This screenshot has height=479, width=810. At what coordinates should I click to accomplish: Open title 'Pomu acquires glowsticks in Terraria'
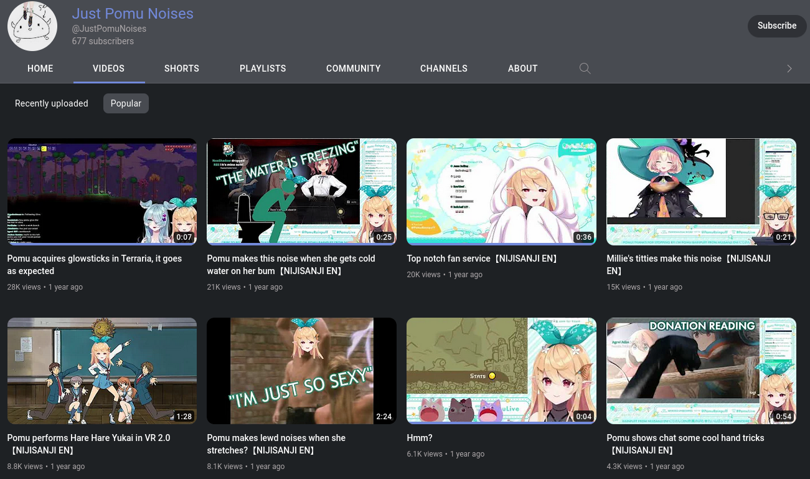[x=95, y=265]
